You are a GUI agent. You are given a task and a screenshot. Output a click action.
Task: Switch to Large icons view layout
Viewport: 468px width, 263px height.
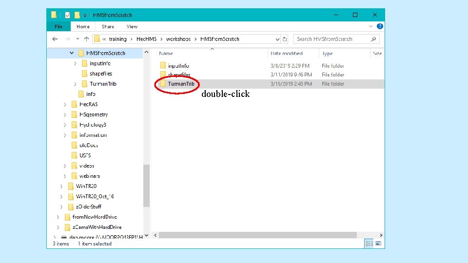pos(378,244)
